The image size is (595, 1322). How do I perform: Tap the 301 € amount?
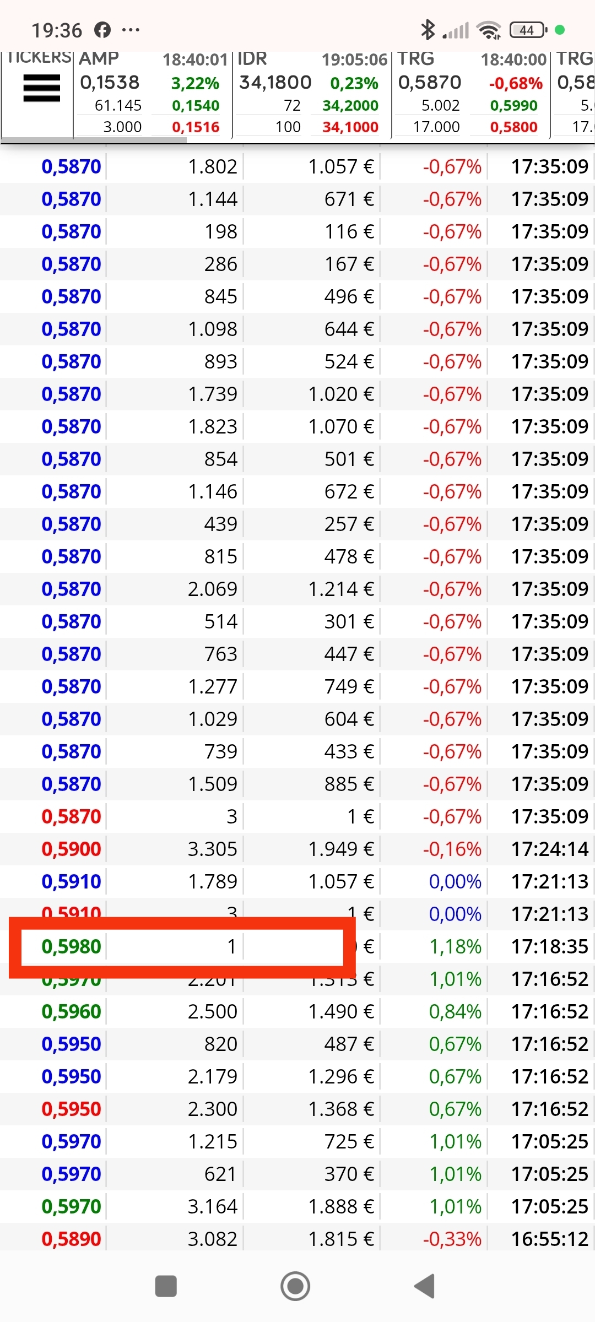[x=349, y=621]
